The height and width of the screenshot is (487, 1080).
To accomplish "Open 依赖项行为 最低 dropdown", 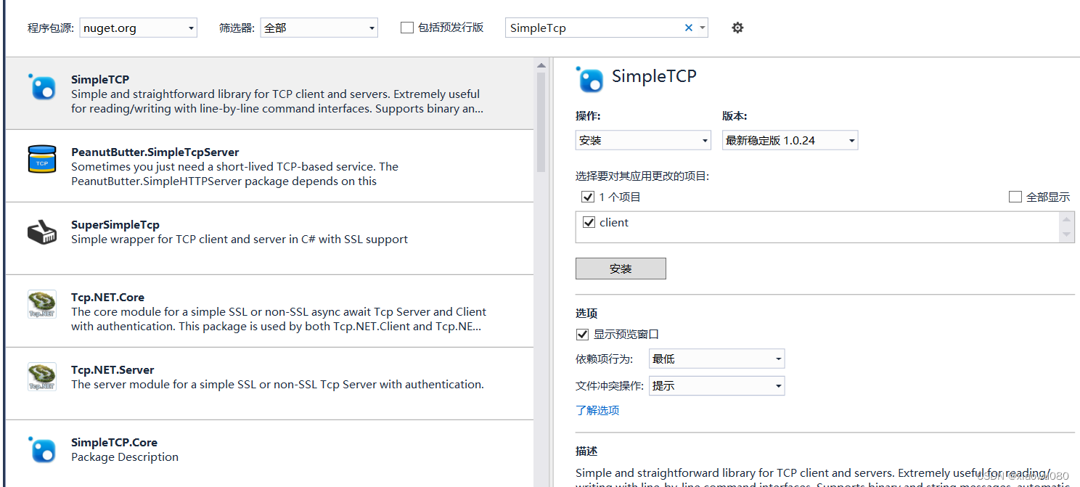I will [x=716, y=359].
